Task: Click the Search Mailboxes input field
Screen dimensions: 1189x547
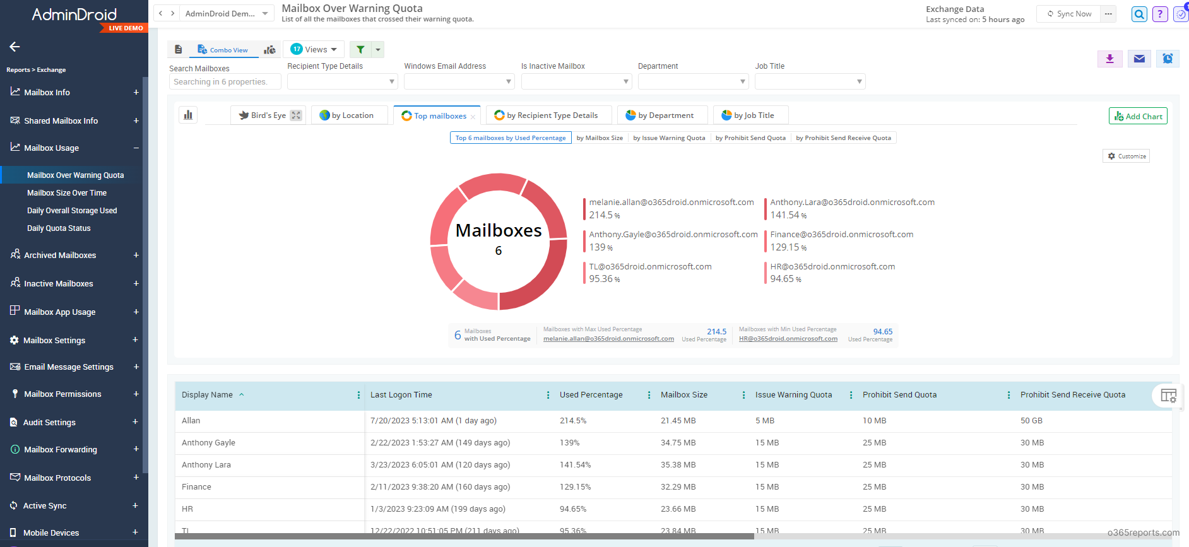Action: point(225,82)
